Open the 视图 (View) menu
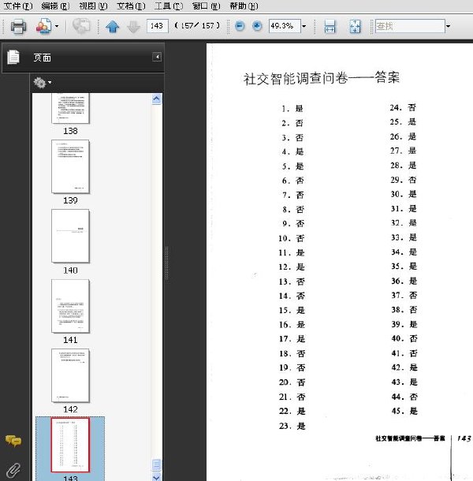 (x=93, y=6)
